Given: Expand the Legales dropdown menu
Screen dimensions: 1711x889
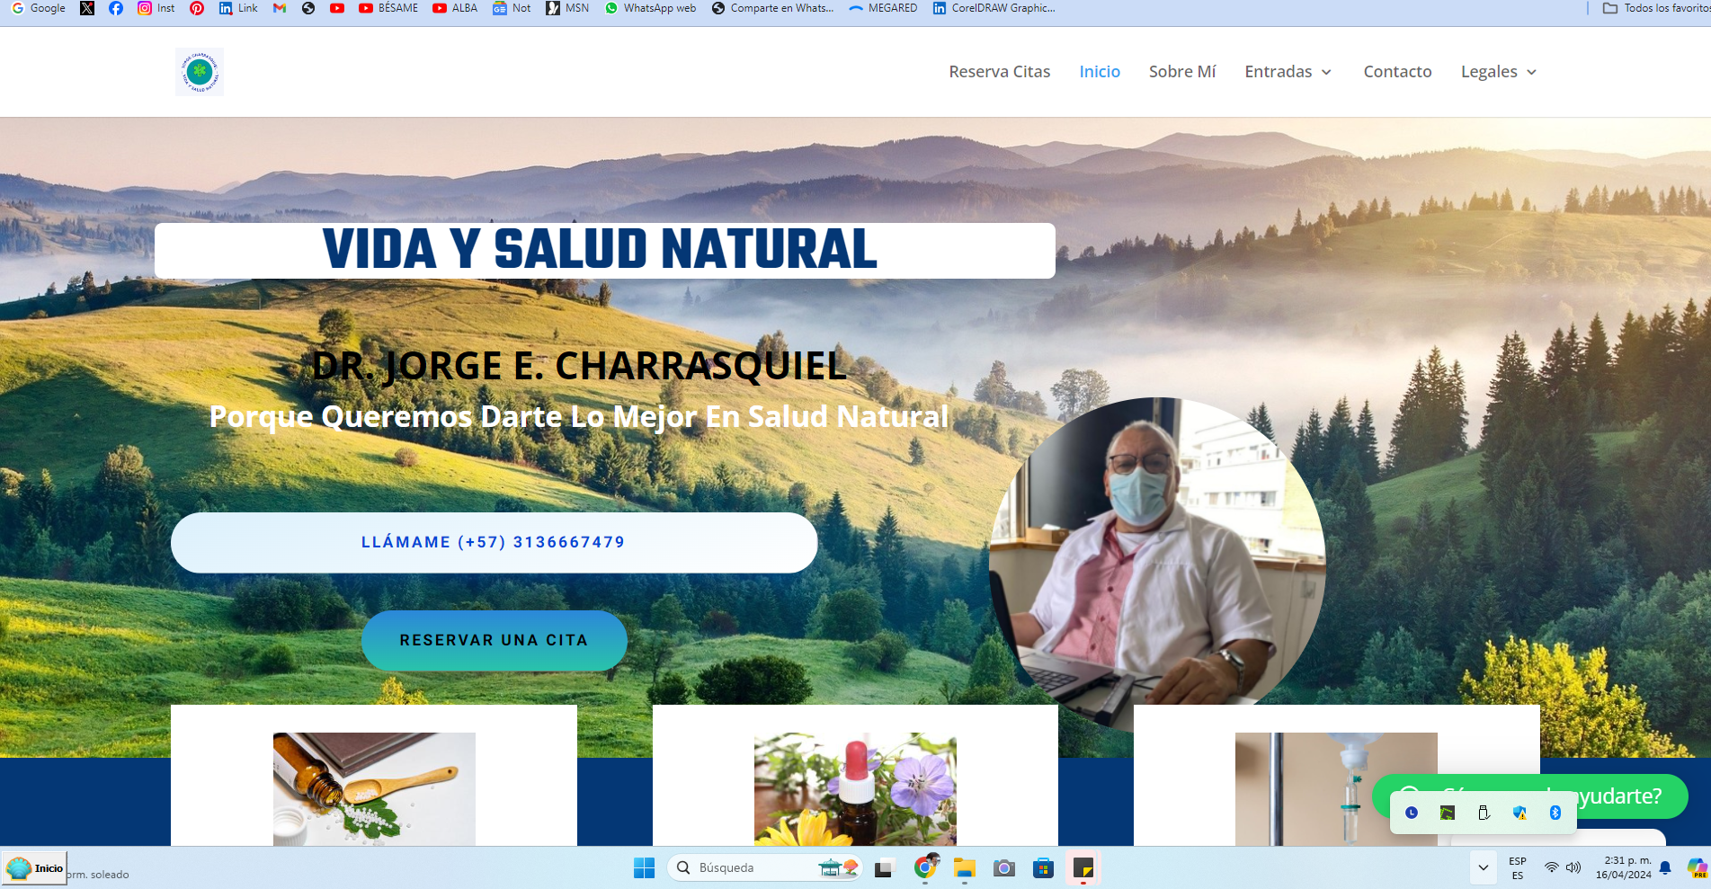Looking at the screenshot, I should pyautogui.click(x=1498, y=72).
